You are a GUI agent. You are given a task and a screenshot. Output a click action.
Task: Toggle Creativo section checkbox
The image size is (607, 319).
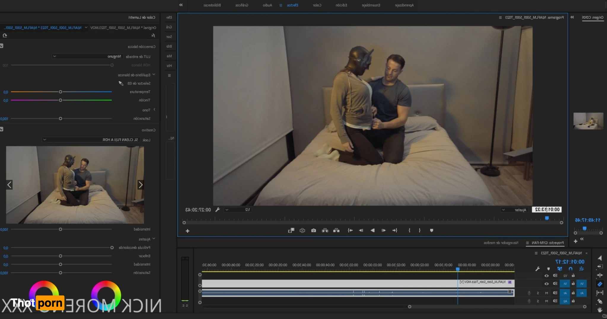(x=2, y=129)
